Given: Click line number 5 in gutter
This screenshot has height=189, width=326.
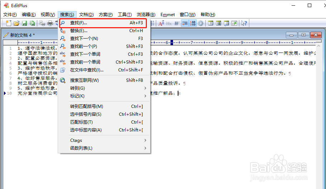Looking at the screenshot, I should (11, 68).
